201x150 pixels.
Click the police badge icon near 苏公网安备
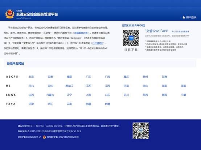pyautogui.click(x=44, y=137)
